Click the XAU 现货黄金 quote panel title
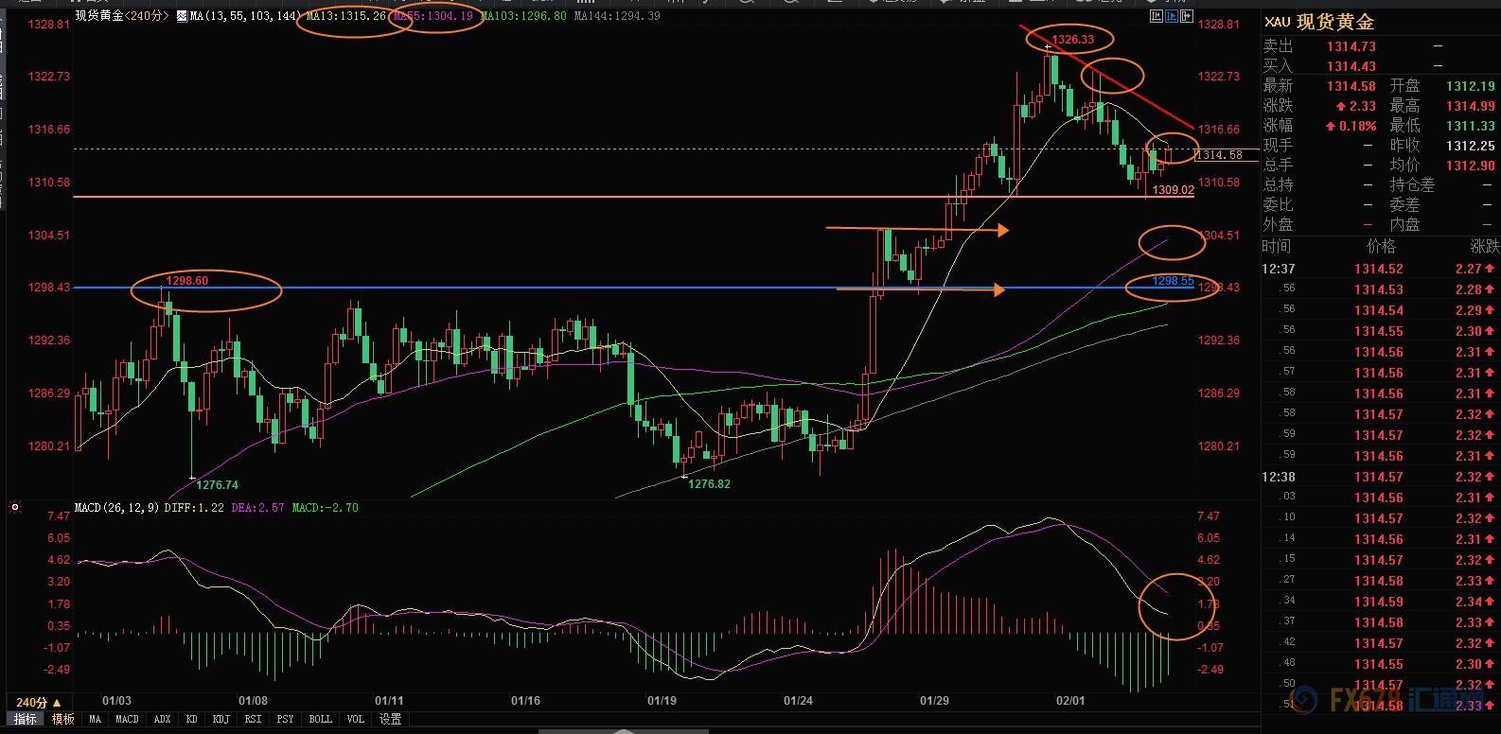 click(x=1319, y=22)
